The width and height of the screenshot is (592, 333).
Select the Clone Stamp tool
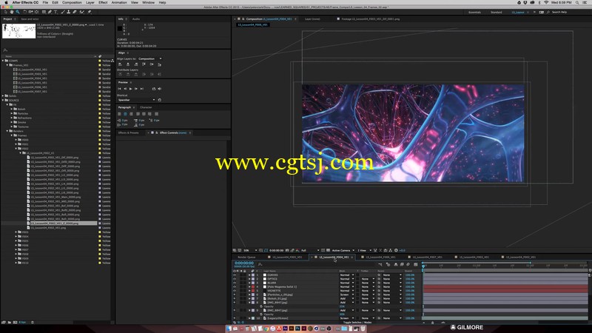tap(69, 12)
